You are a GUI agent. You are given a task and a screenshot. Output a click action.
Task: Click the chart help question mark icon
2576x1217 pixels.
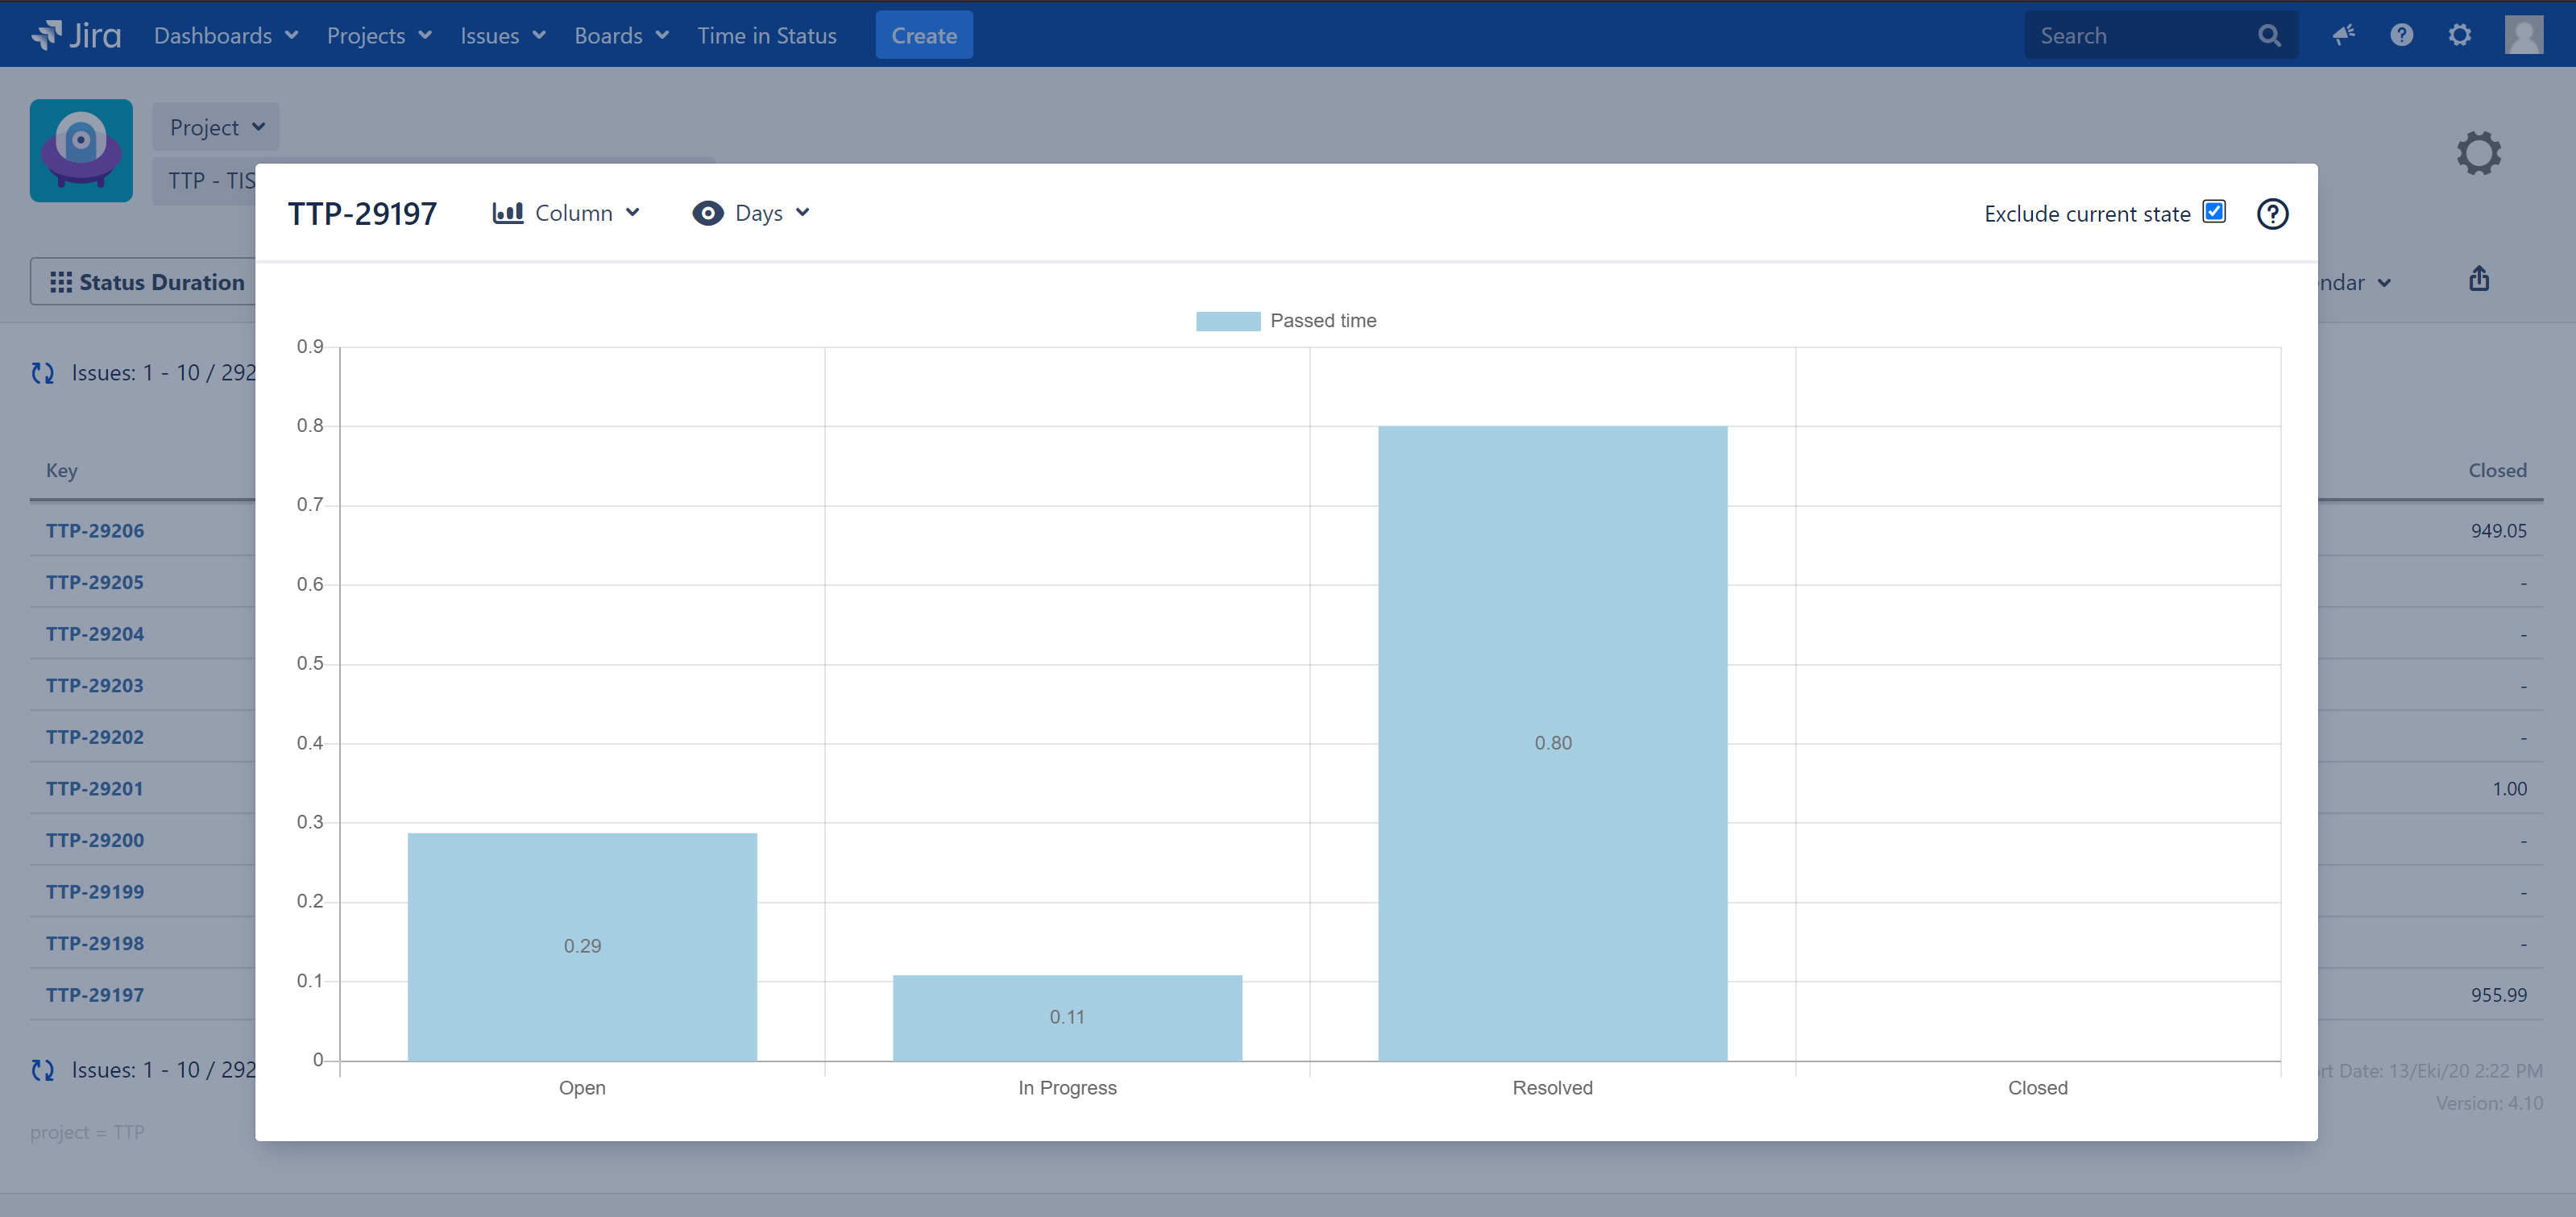click(x=2272, y=213)
